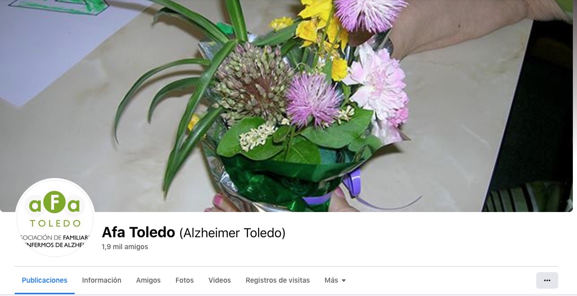Open the Información tab

pos(102,280)
